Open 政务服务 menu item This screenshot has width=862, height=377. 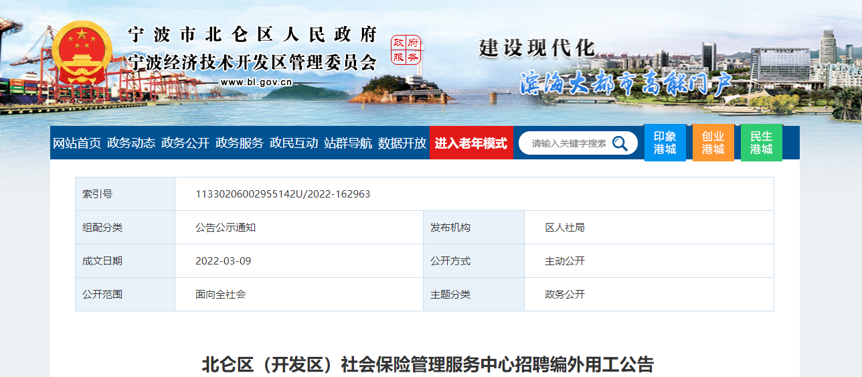(240, 143)
